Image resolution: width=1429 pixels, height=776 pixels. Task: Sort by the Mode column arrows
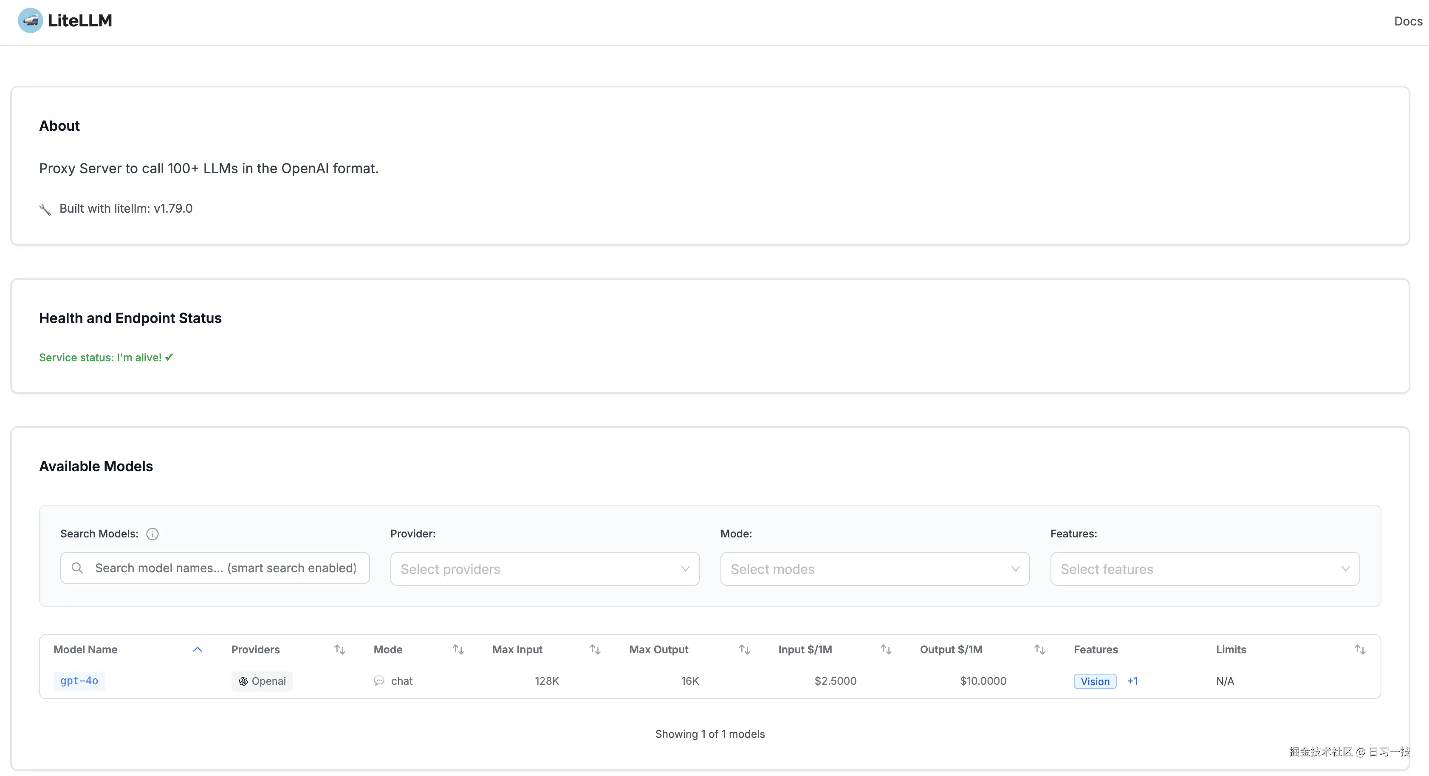click(458, 649)
